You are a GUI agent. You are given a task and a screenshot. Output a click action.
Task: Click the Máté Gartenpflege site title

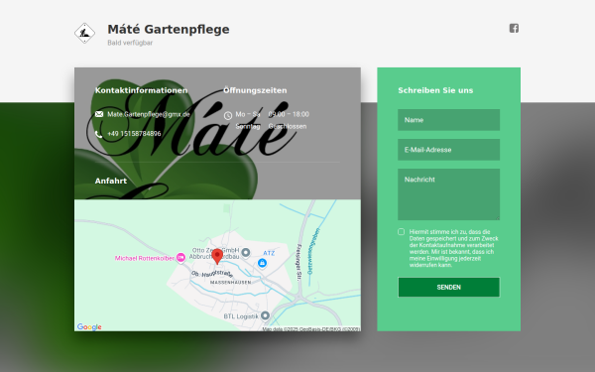point(169,29)
